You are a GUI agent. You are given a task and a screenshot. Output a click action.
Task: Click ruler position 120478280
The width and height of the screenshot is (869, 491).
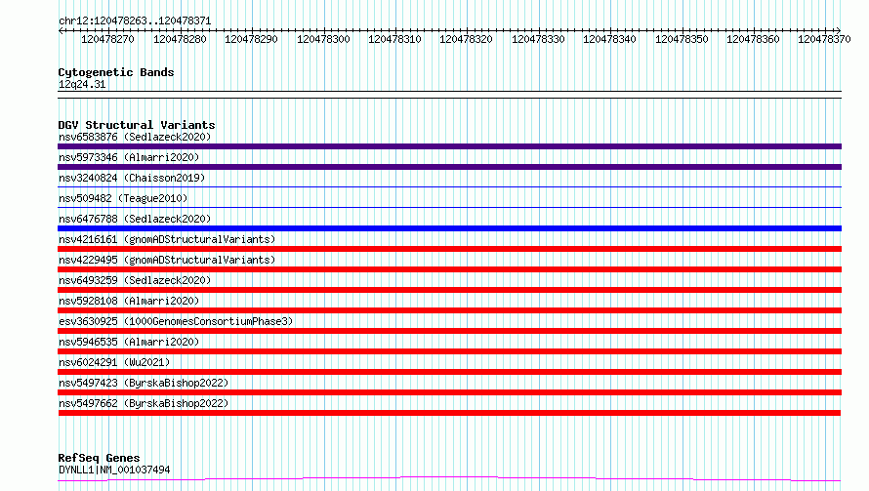[180, 39]
